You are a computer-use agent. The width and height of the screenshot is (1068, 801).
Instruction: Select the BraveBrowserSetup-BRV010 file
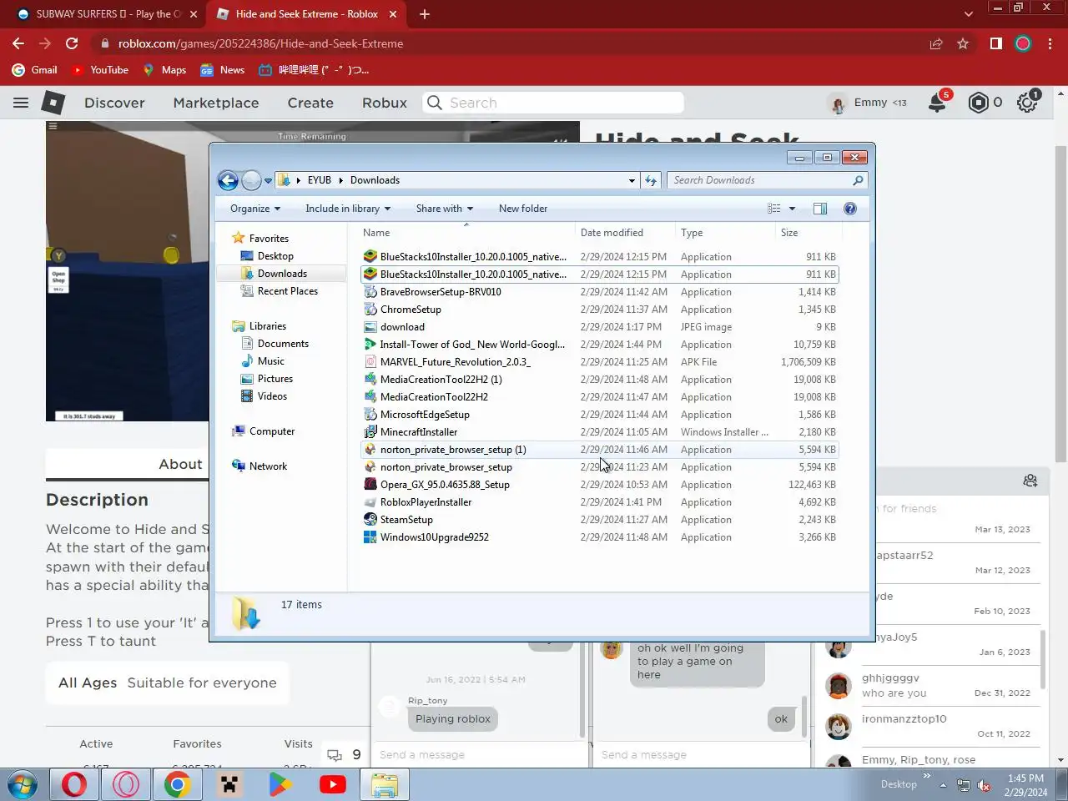pos(441,292)
